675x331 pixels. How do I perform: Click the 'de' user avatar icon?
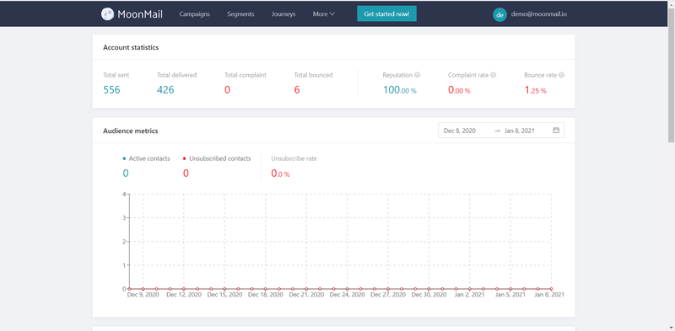click(499, 14)
